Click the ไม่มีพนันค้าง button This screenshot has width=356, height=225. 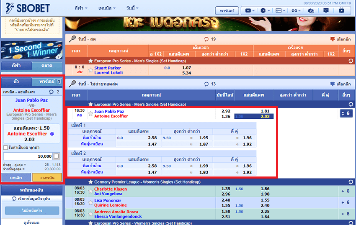32,210
